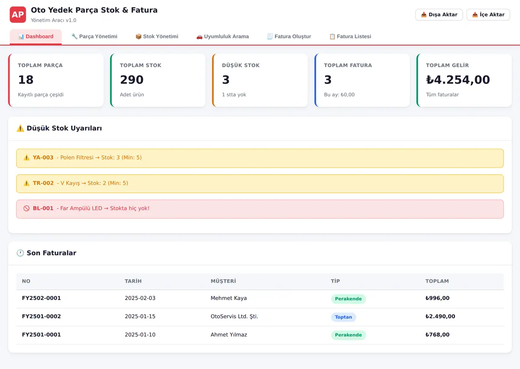Select the Düşük Stok summary card
This screenshot has width=520, height=369.
pyautogui.click(x=260, y=80)
